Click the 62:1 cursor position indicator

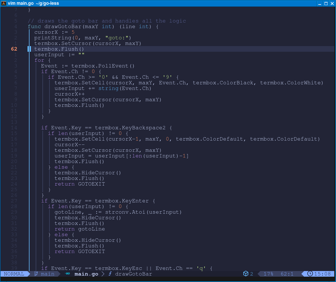pyautogui.click(x=287, y=274)
